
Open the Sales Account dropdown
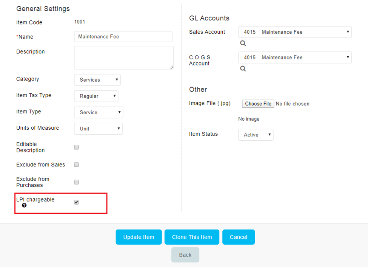click(295, 32)
